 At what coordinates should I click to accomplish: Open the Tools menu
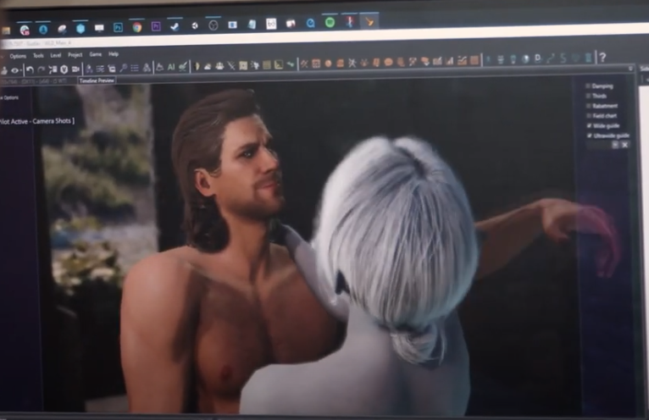tap(38, 55)
